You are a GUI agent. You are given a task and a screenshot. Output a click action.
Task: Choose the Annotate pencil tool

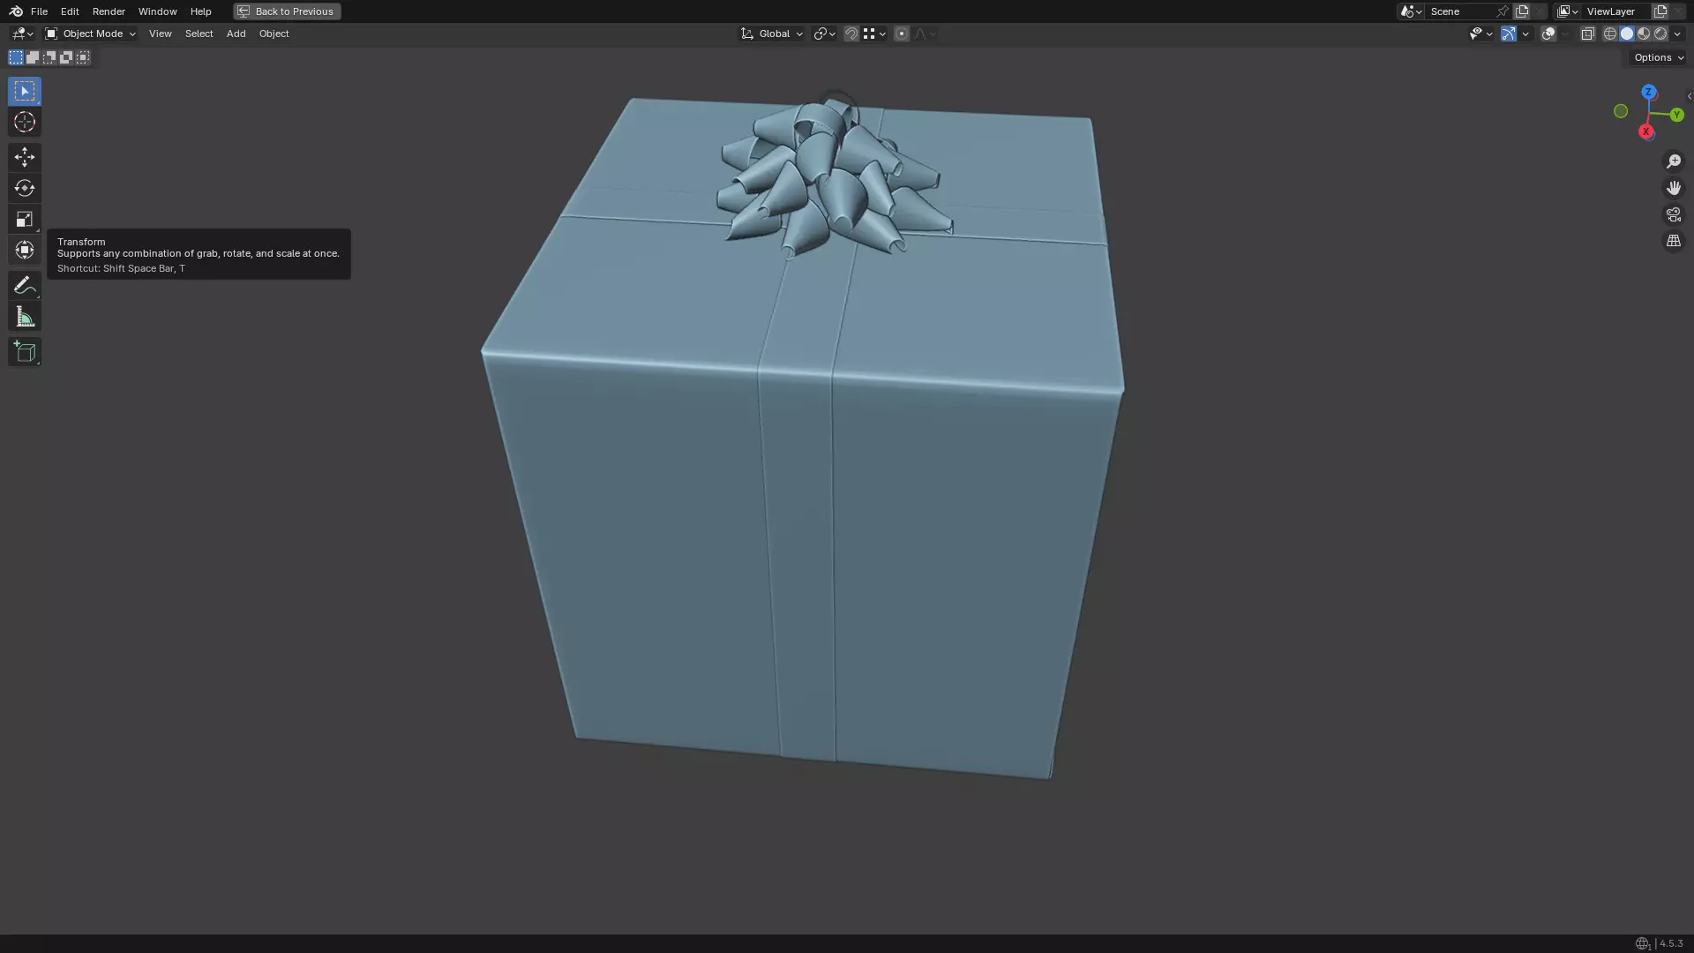(25, 285)
